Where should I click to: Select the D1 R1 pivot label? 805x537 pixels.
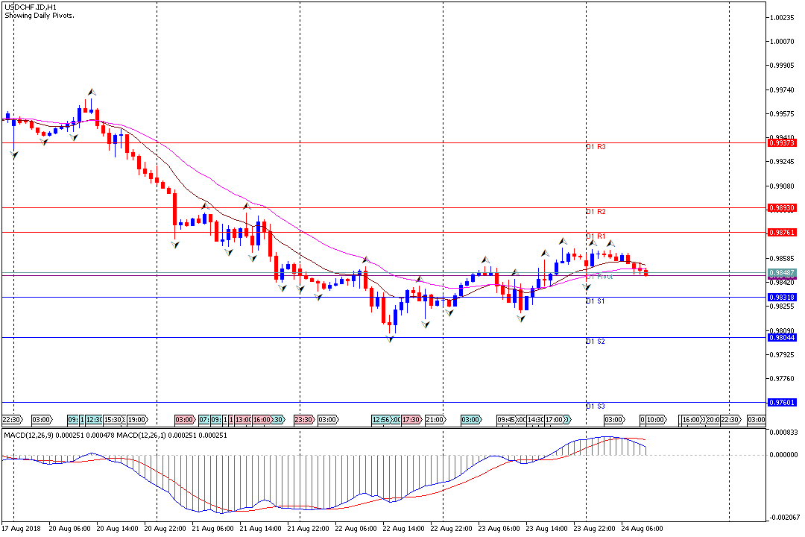pos(596,236)
